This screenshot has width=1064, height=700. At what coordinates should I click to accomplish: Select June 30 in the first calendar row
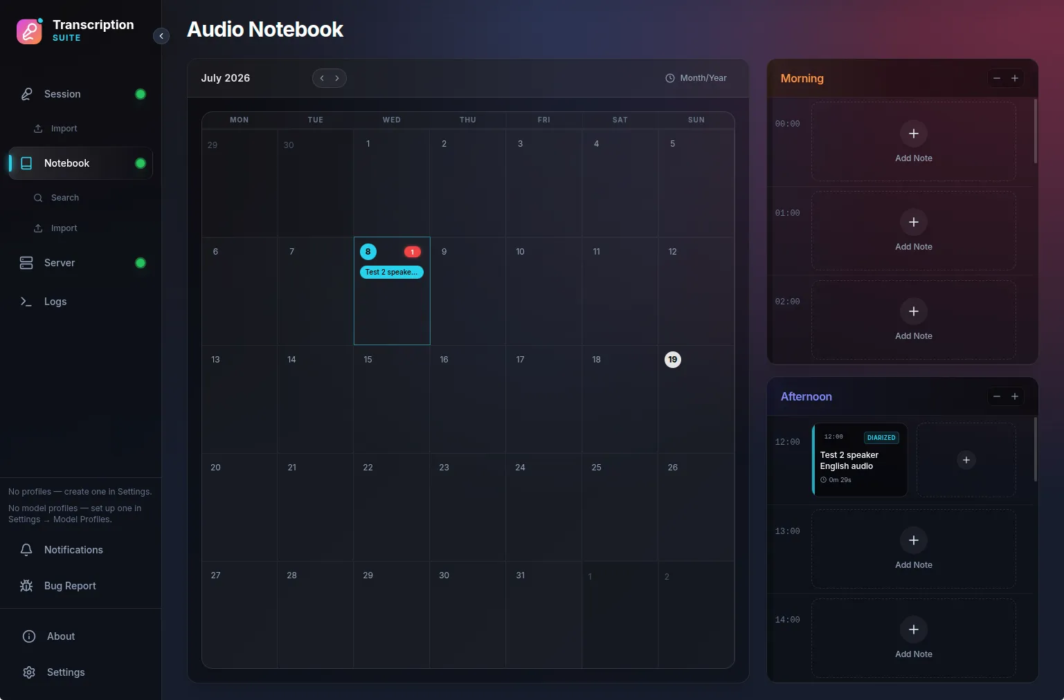(x=316, y=183)
